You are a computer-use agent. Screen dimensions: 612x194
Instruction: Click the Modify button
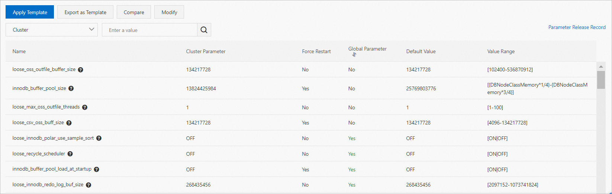(169, 12)
